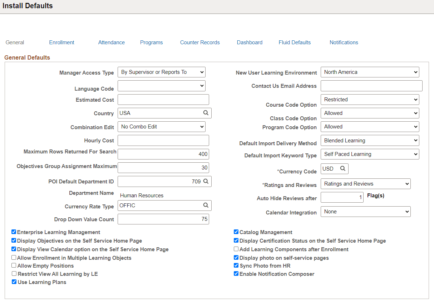
Task: Open the Currency Rate Type lookup icon
Action: pyautogui.click(x=206, y=205)
